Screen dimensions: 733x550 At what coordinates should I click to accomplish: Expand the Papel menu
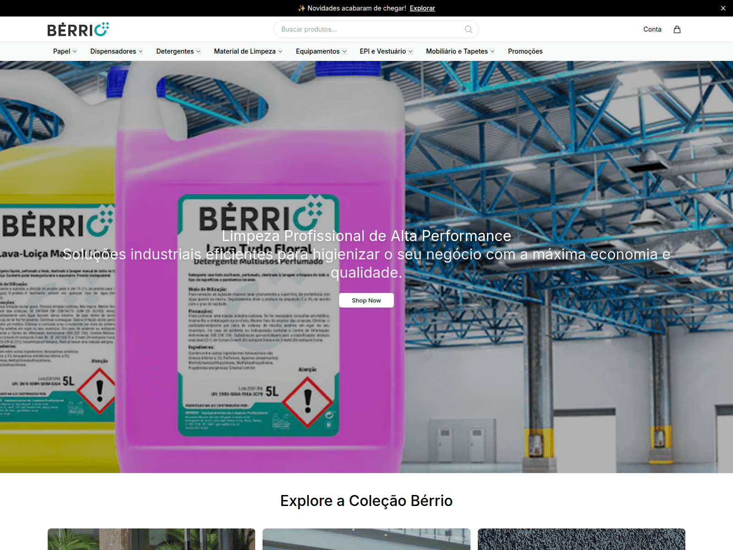click(65, 51)
